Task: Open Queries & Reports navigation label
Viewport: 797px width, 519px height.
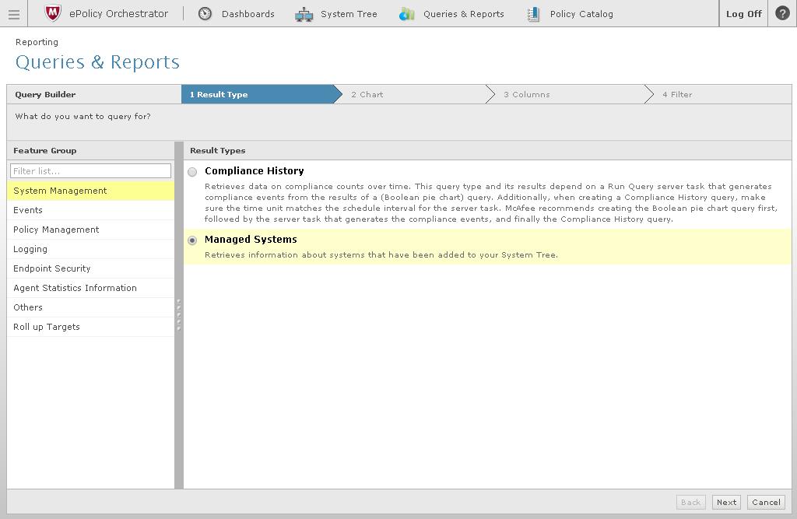Action: click(x=464, y=14)
